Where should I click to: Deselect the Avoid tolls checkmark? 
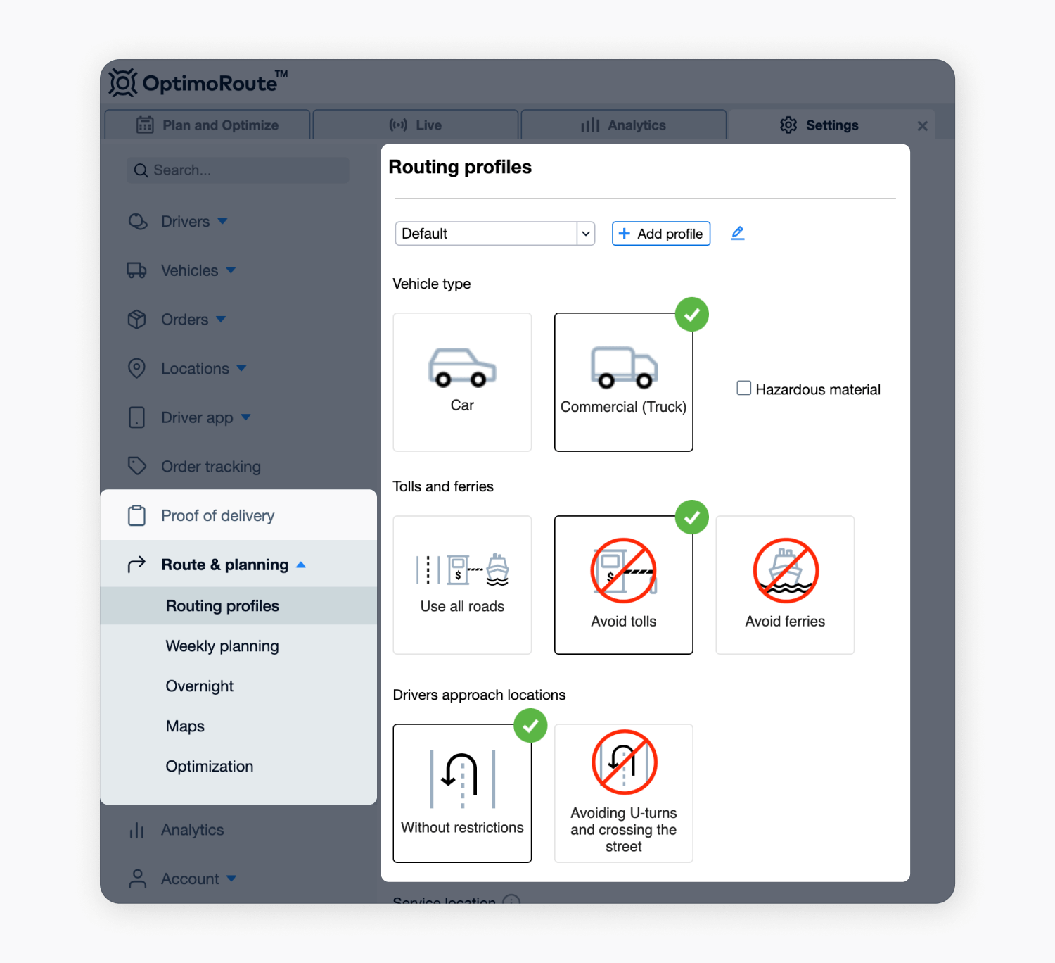691,517
